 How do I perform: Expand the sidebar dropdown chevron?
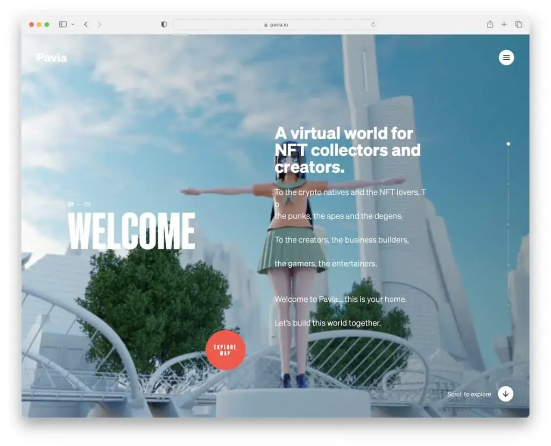pos(73,24)
